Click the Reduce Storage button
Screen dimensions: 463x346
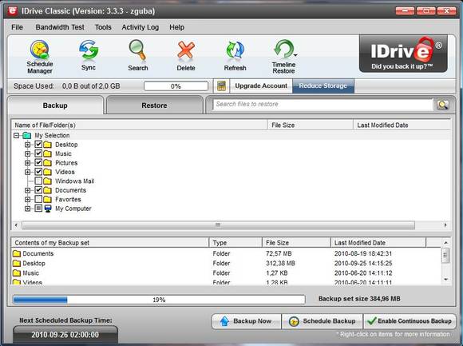point(323,86)
